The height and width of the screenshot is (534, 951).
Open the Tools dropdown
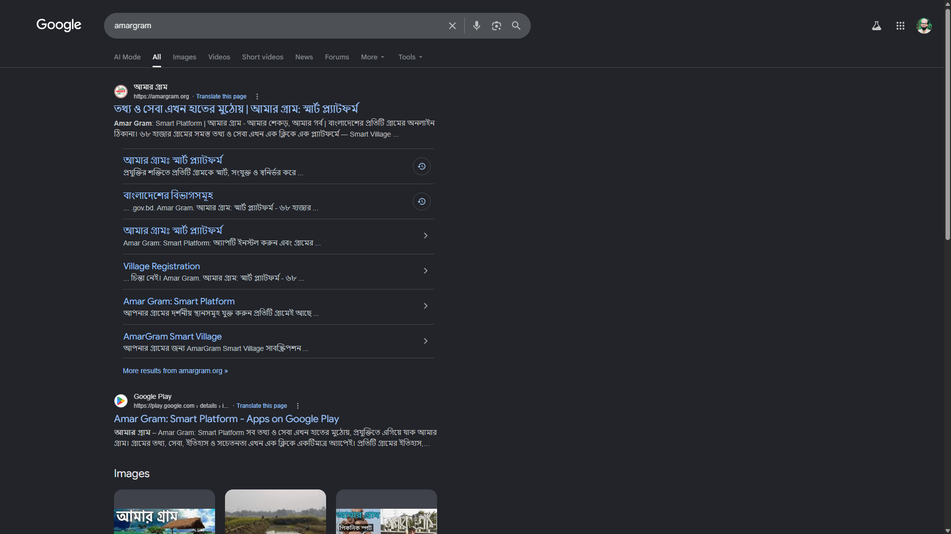pos(410,57)
